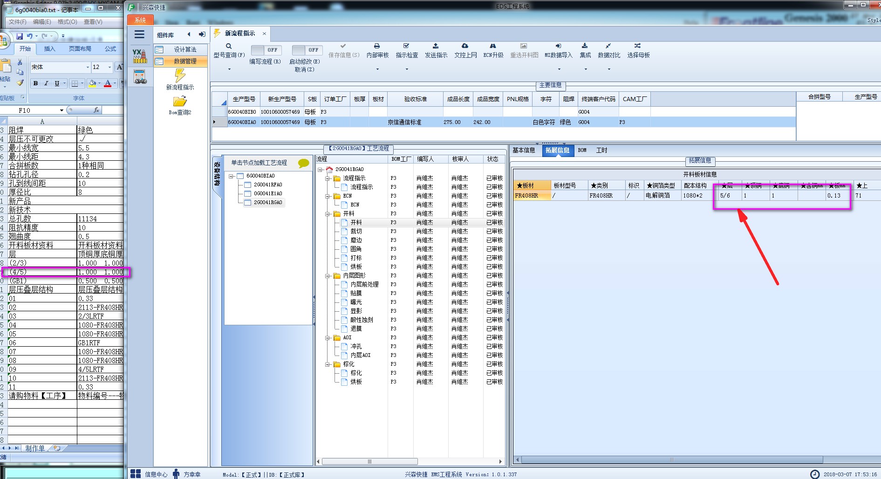Image resolution: width=881 pixels, height=479 pixels.
Task: Click the Excel undo icon
Action: point(30,36)
